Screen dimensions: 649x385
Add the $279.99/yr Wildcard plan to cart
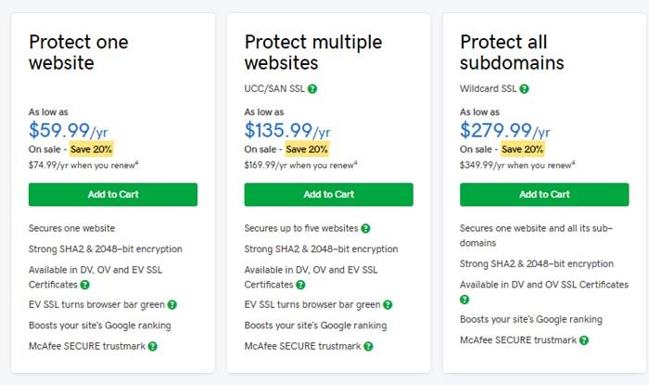point(544,195)
